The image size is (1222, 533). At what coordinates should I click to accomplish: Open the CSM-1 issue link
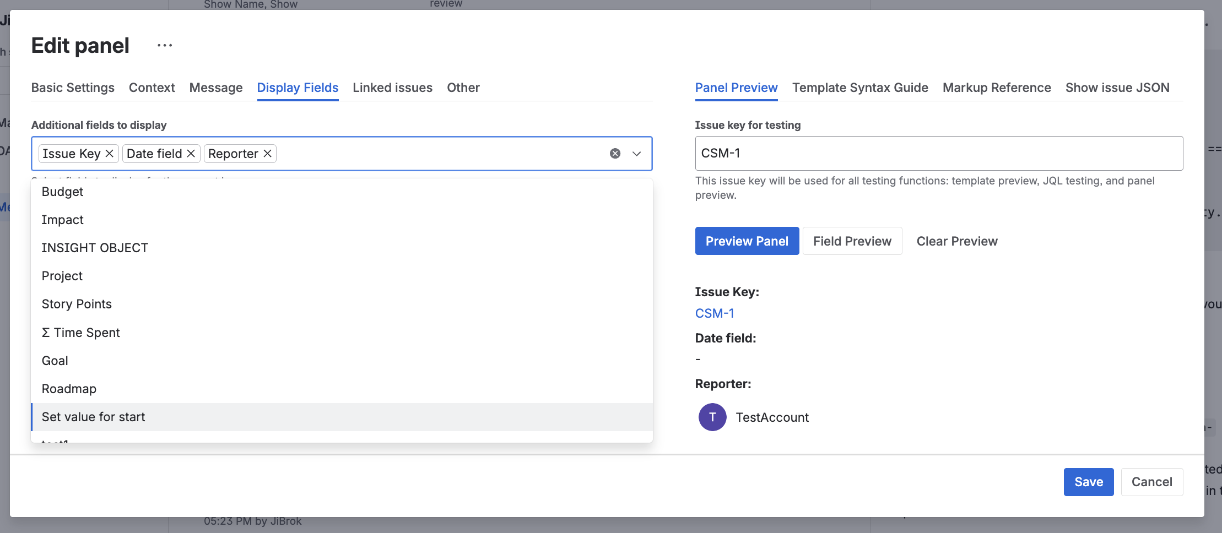point(714,313)
